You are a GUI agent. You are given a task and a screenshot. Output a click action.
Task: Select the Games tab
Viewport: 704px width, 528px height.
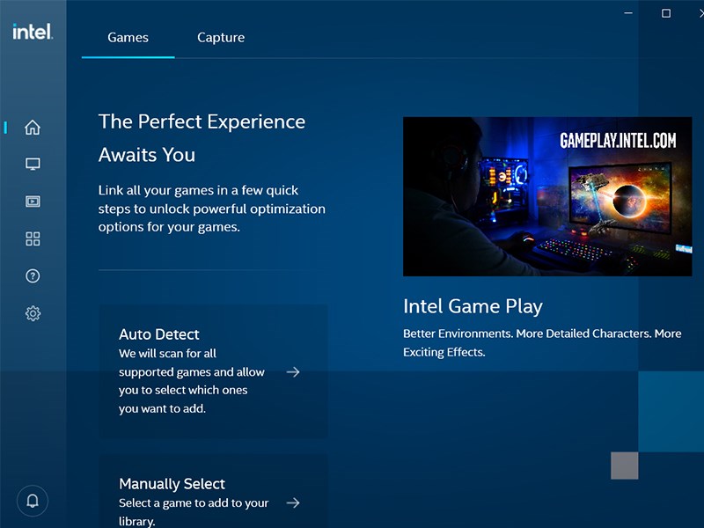(128, 37)
